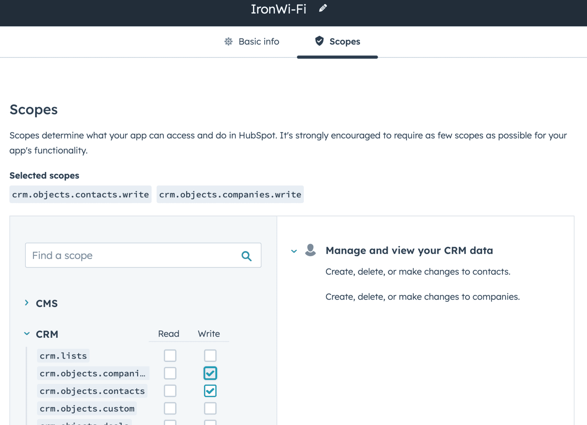Click the Write column header
Image resolution: width=587 pixels, height=425 pixels.
click(x=209, y=334)
